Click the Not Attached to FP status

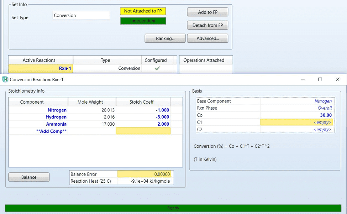click(x=143, y=11)
